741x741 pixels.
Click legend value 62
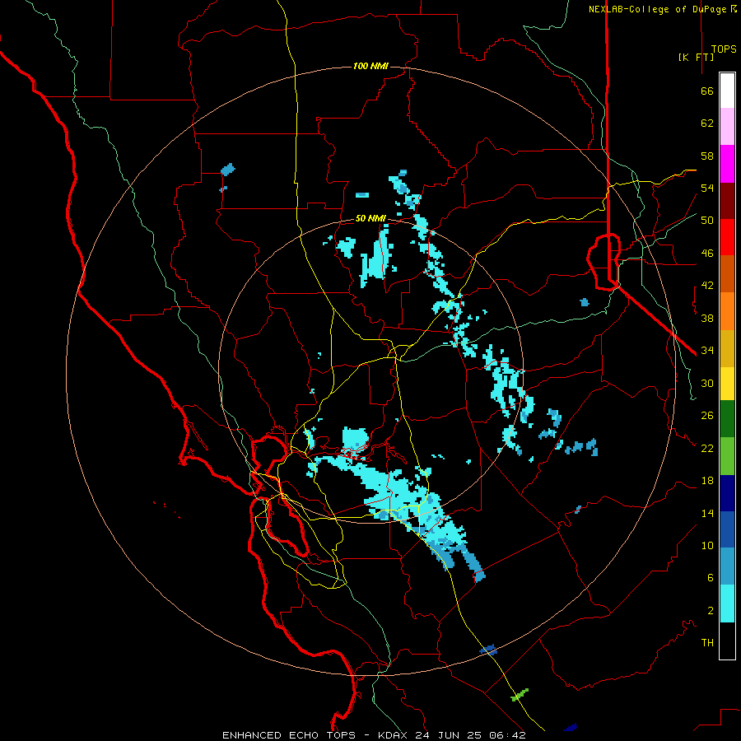[x=707, y=123]
